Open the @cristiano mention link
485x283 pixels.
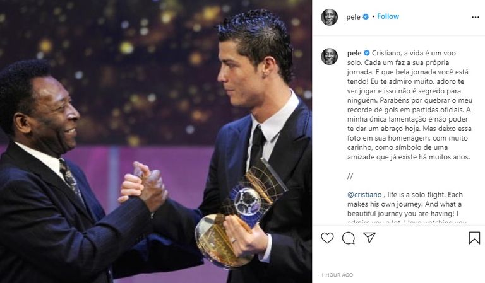(x=364, y=195)
